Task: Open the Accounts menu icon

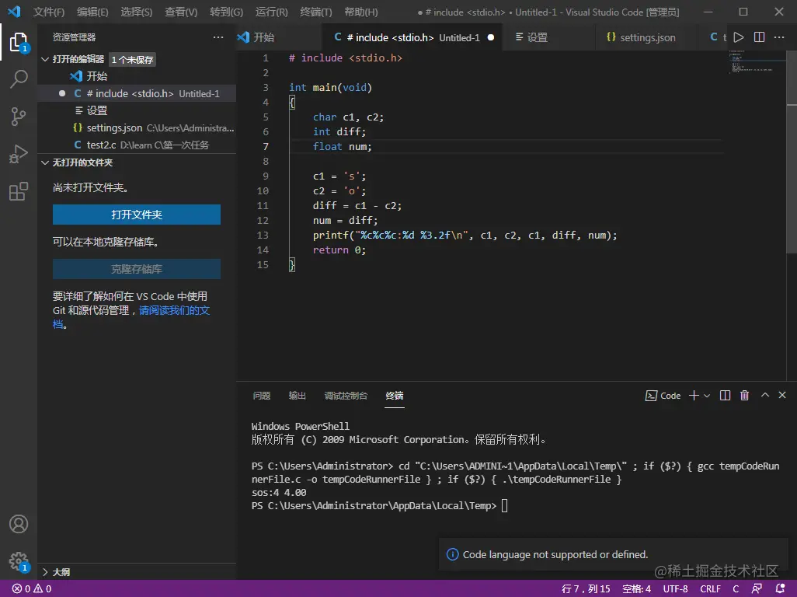Action: 19,524
